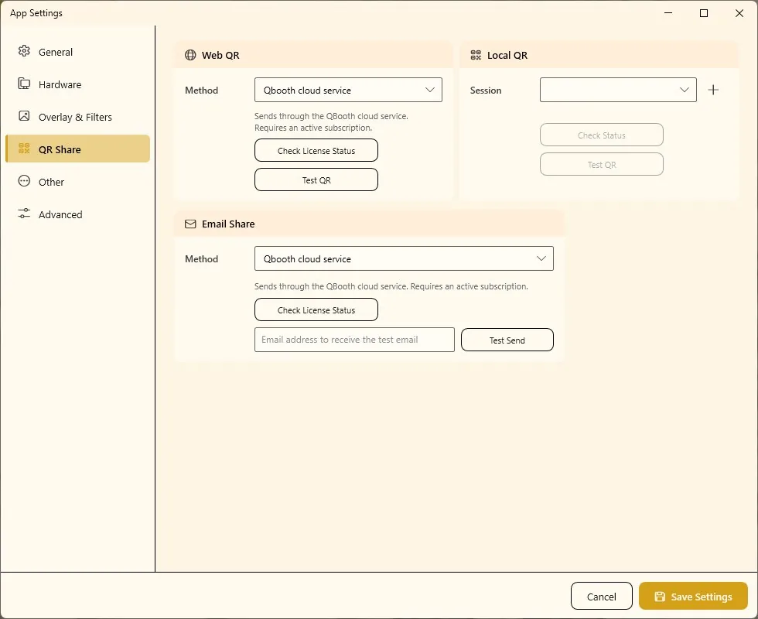Click the Save Settings button
Screen dimensions: 758x619
click(x=693, y=597)
